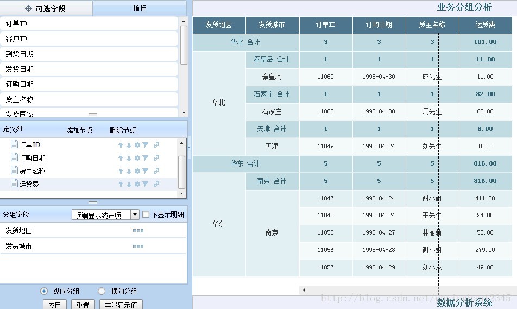517x309 pixels.
Task: Click the three-dot handle on 发货城市 group field
Action: pos(138,246)
